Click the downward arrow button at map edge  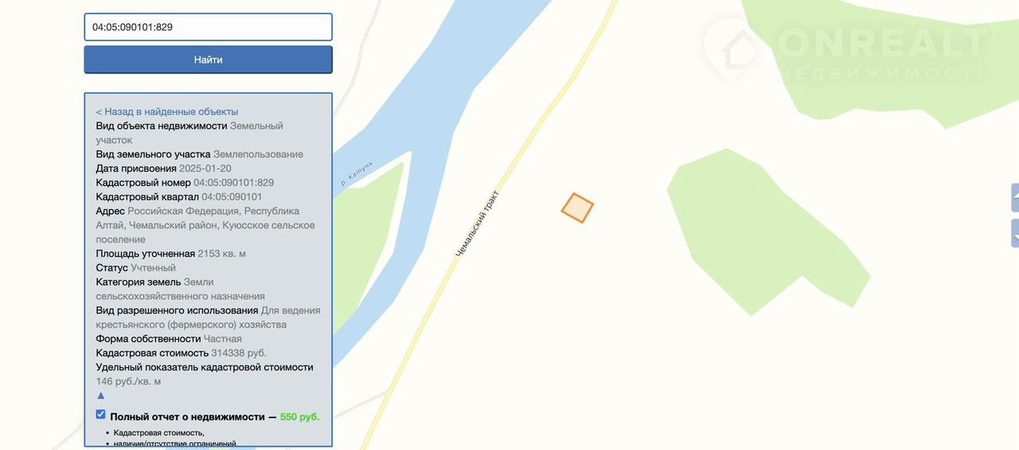[1015, 234]
